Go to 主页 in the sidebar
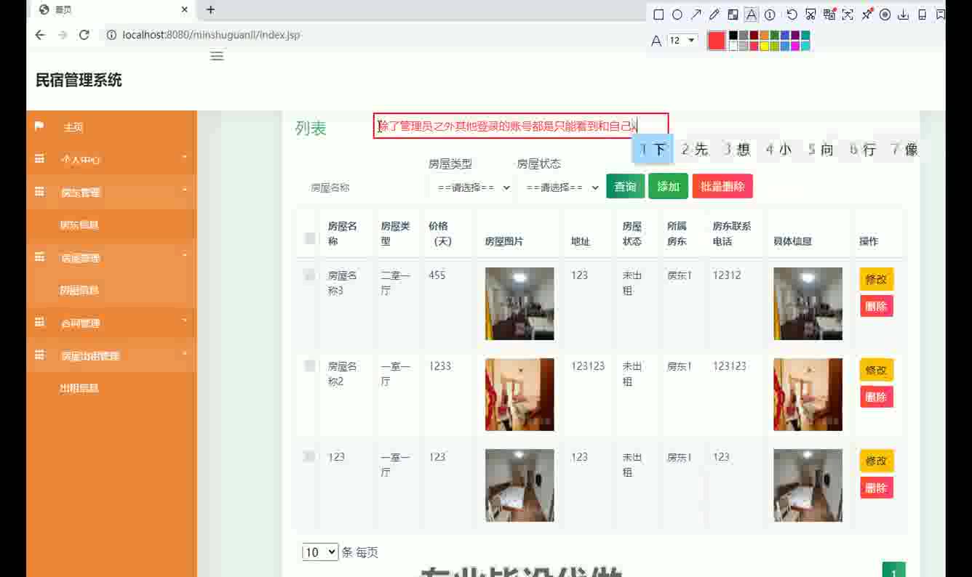 [x=73, y=127]
